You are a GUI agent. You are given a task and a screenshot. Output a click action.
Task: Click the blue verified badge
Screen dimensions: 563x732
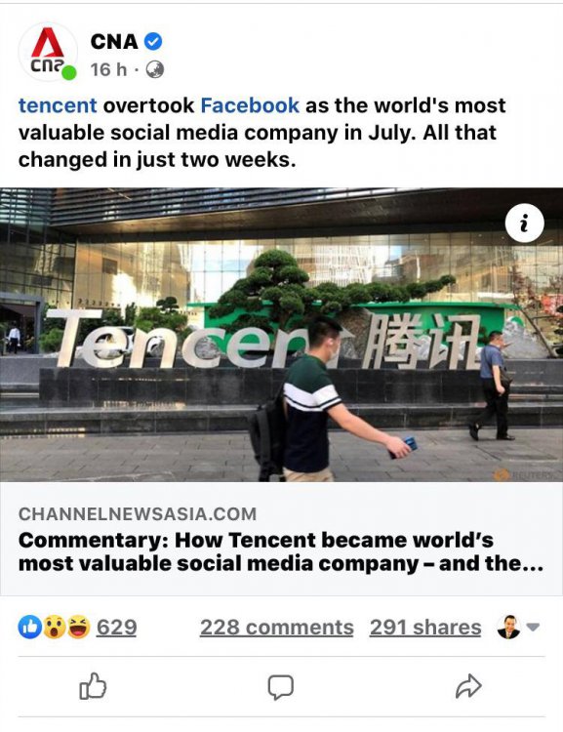tap(152, 42)
